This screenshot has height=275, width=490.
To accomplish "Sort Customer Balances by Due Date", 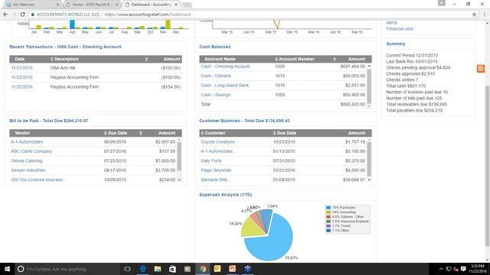I will tap(286, 133).
